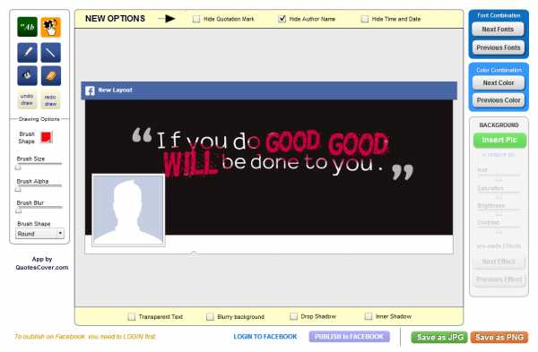Viewport: 538px width, 352px height.
Task: Open the Brush Shape Round dropdown
Action: tap(39, 234)
